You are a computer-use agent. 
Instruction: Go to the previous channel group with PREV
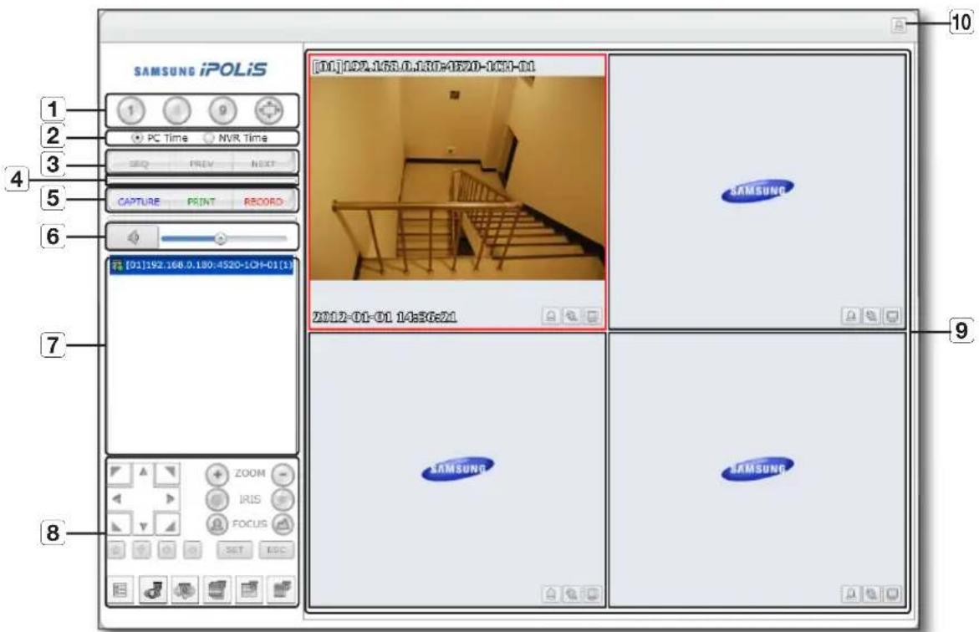tap(201, 164)
